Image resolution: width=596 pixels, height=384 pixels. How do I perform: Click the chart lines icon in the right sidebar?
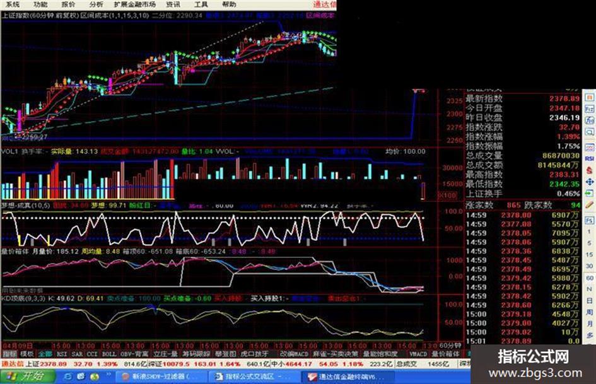(x=590, y=147)
